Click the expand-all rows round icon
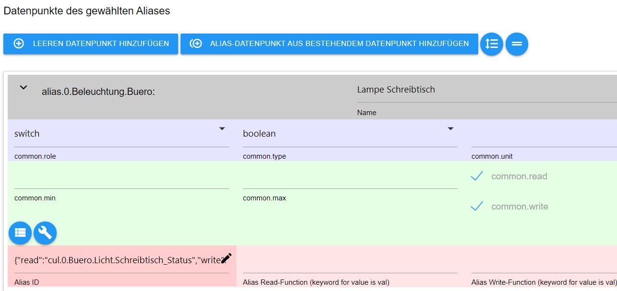This screenshot has width=617, height=291. pos(492,44)
